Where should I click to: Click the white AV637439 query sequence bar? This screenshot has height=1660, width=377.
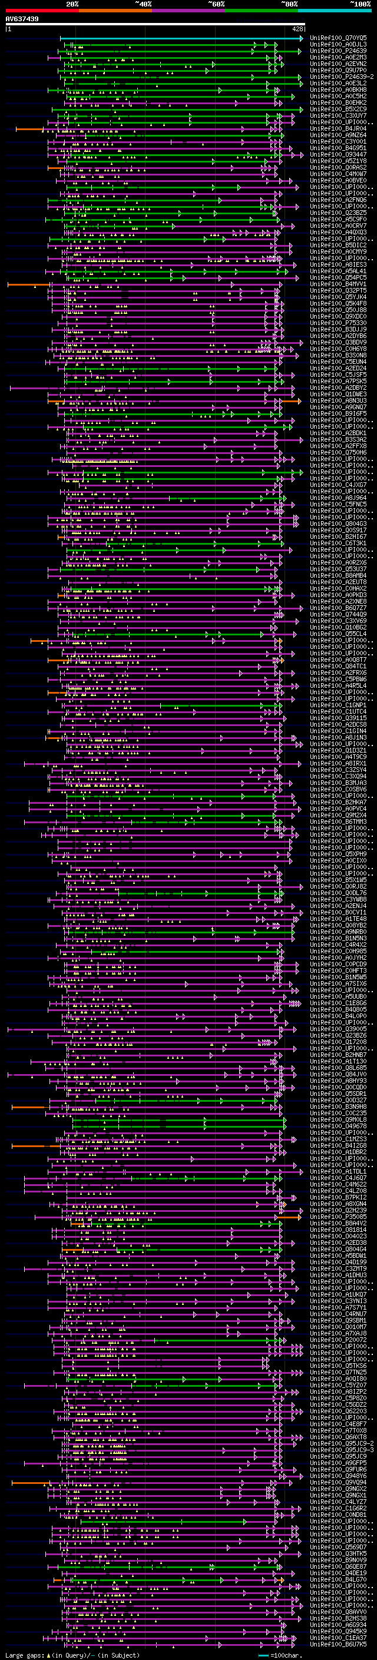(x=155, y=25)
